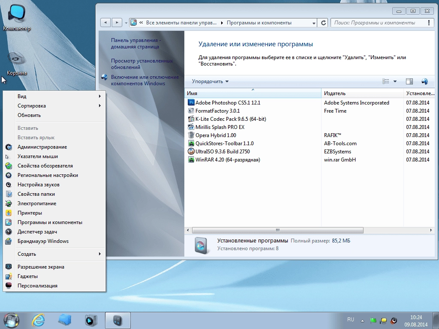The height and width of the screenshot is (329, 439).
Task: Choose Обновить from the context menu
Action: click(x=54, y=115)
